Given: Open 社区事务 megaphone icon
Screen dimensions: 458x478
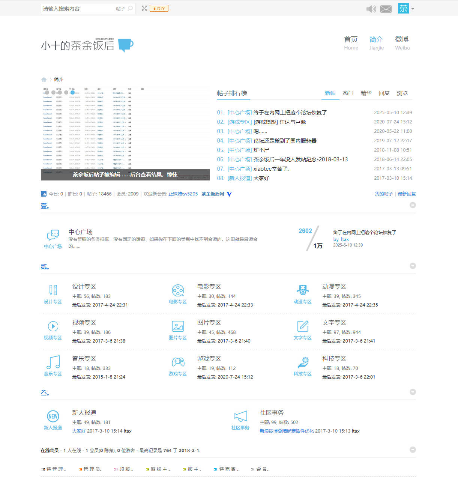Looking at the screenshot, I should pos(240,416).
